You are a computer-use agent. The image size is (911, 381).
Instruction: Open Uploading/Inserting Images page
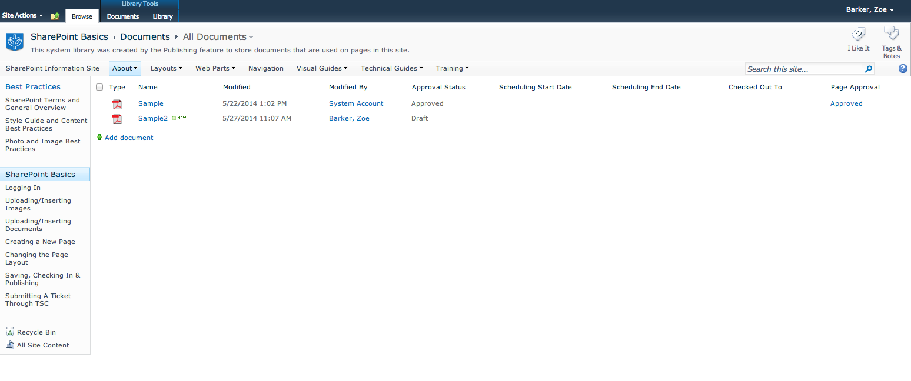(x=38, y=205)
